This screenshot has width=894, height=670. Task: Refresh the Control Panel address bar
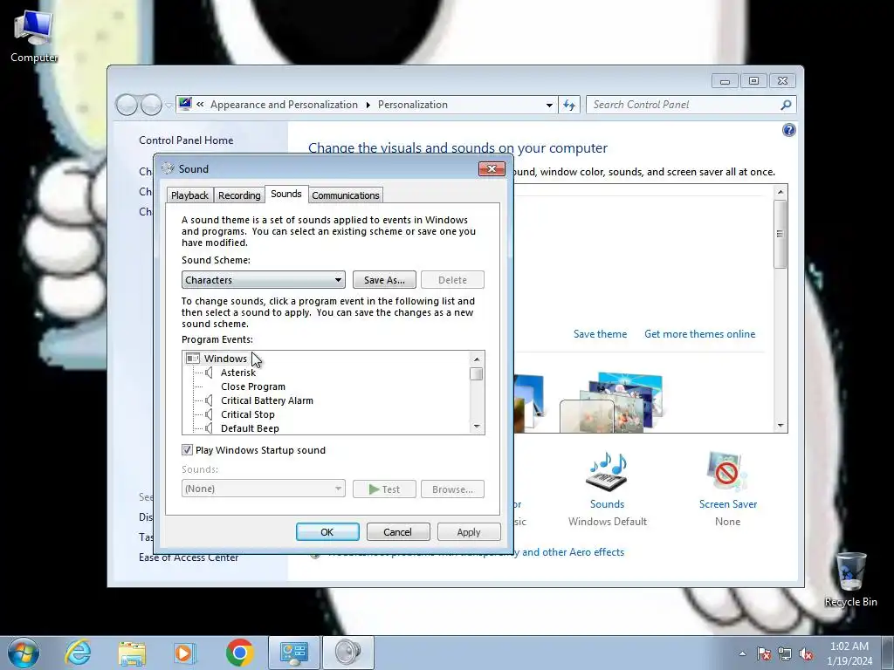pyautogui.click(x=569, y=105)
